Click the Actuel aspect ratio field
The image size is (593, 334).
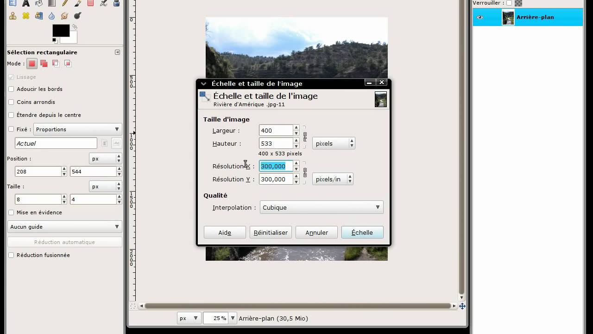[x=56, y=143]
